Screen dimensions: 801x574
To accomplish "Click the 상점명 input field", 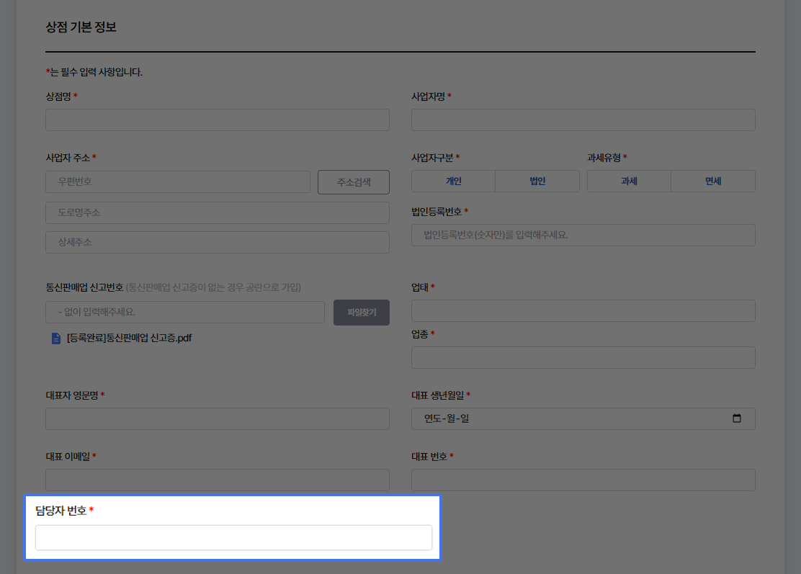I will point(218,120).
